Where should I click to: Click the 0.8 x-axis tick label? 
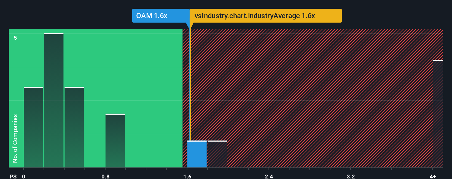click(x=106, y=176)
